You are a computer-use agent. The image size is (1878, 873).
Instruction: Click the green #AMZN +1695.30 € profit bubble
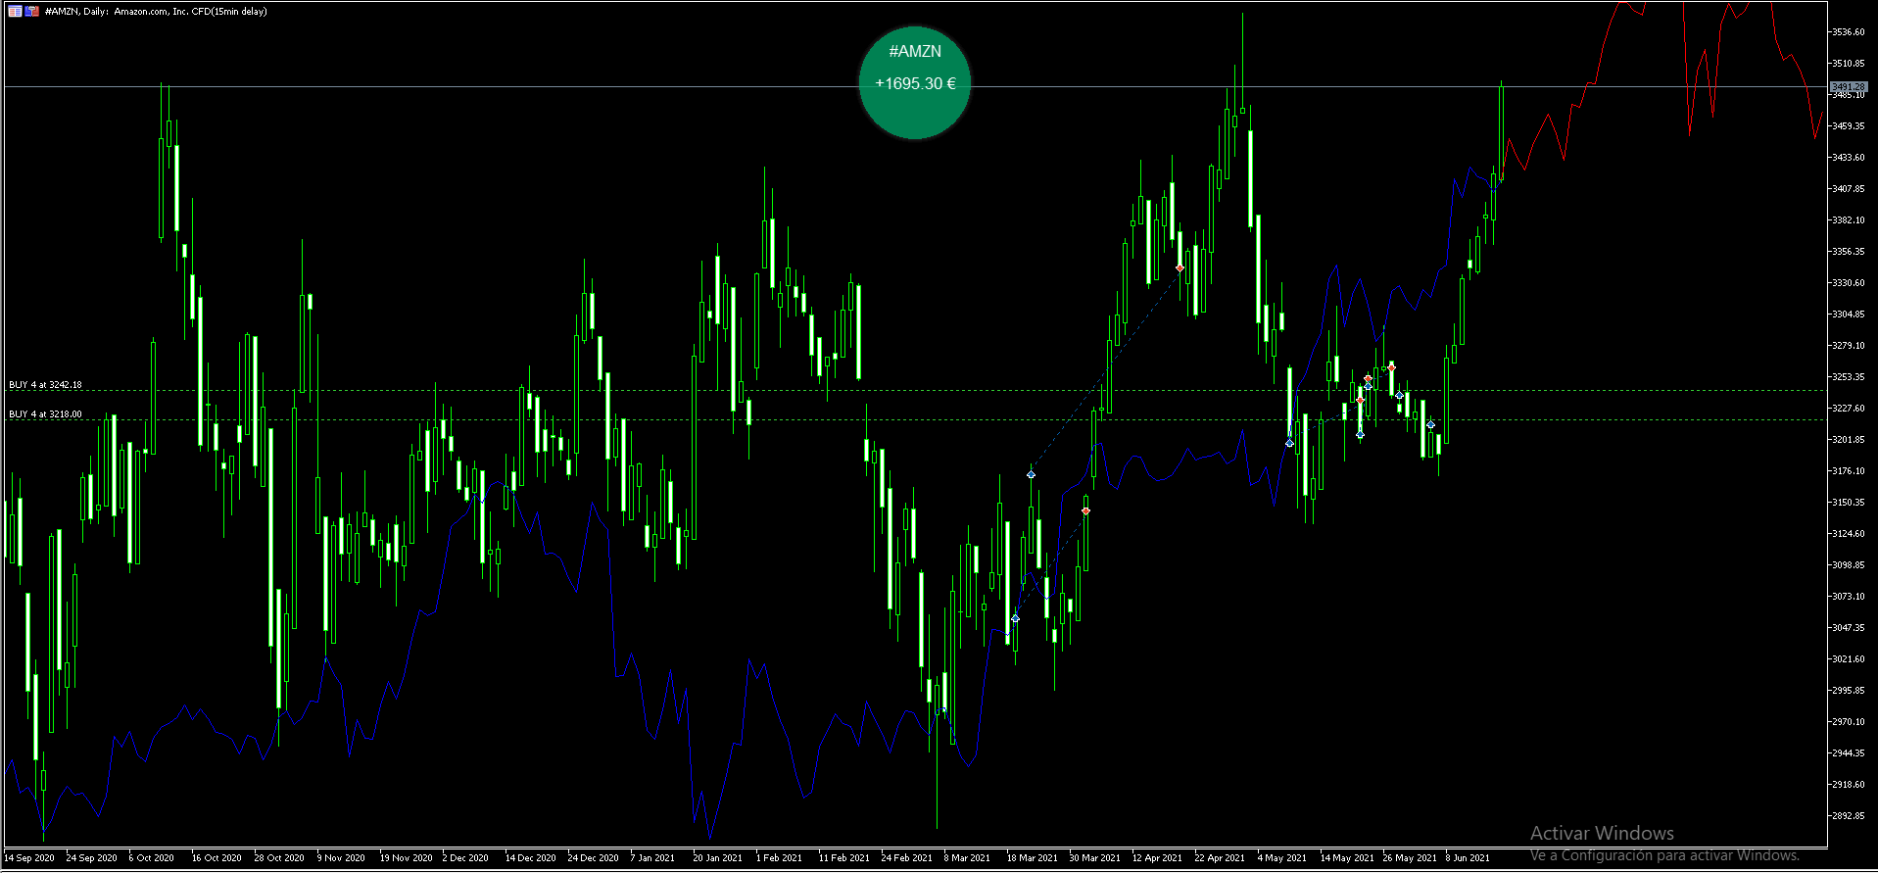915,82
